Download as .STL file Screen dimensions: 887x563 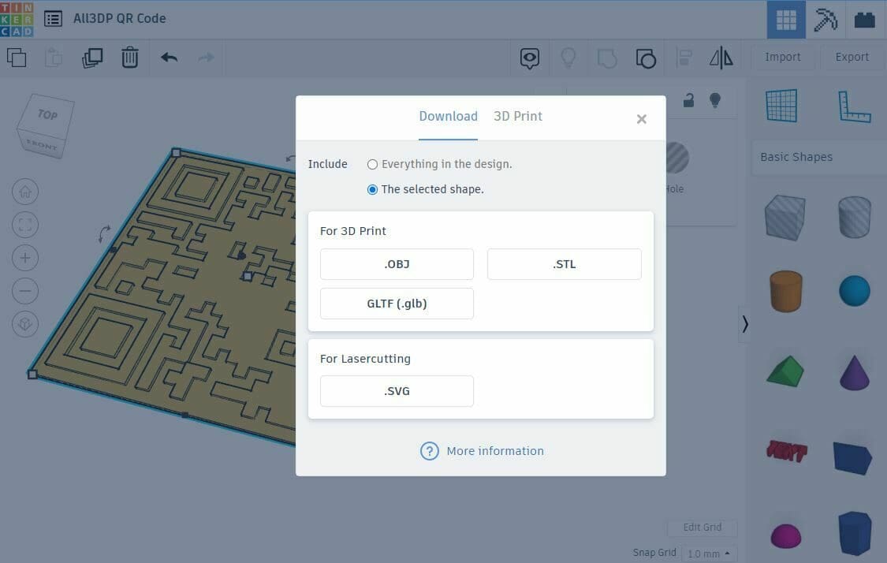pyautogui.click(x=564, y=264)
